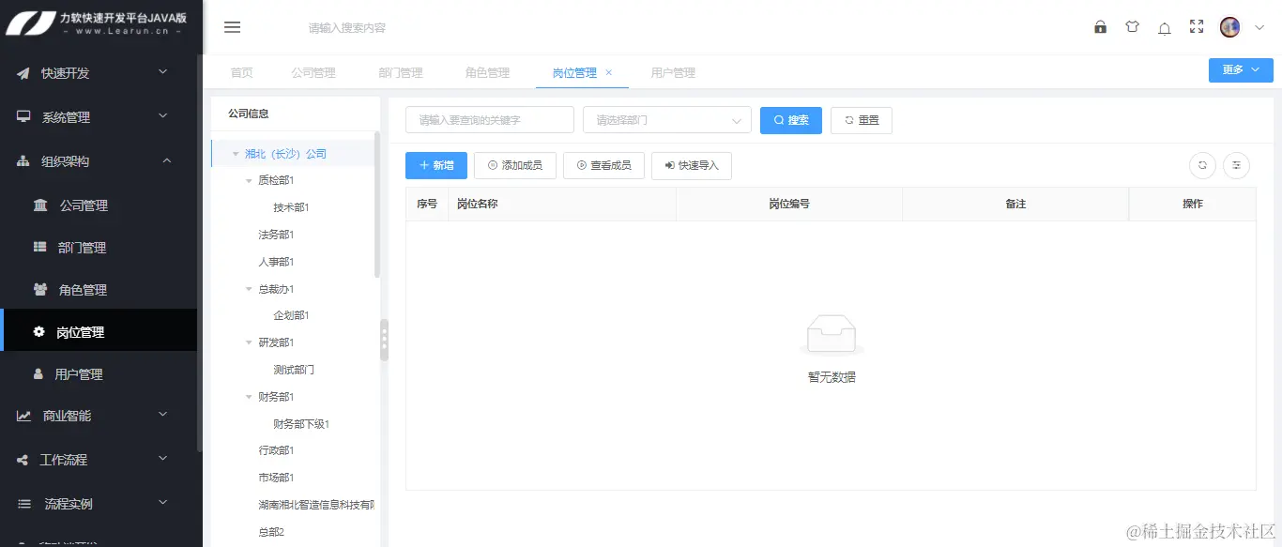
Task: Collapse the 研发部1 tree node
Action: [x=248, y=342]
